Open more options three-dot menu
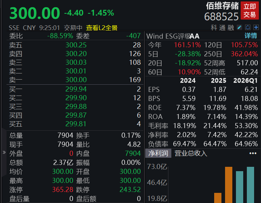Image resolution: width=261 pixels, height=203 pixels. (x=253, y=153)
